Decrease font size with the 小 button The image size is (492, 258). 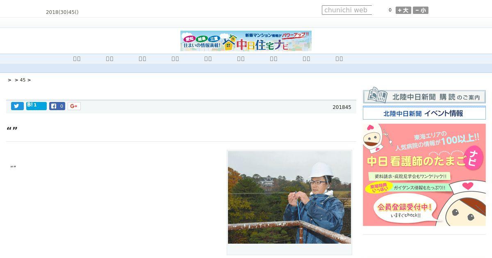[x=421, y=10]
